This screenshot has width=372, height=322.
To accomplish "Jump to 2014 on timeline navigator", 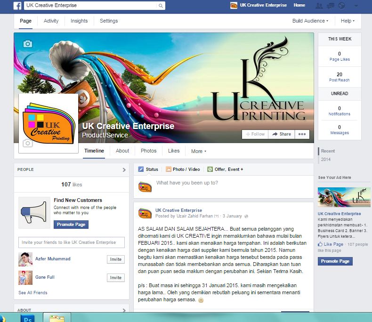I will point(325,159).
